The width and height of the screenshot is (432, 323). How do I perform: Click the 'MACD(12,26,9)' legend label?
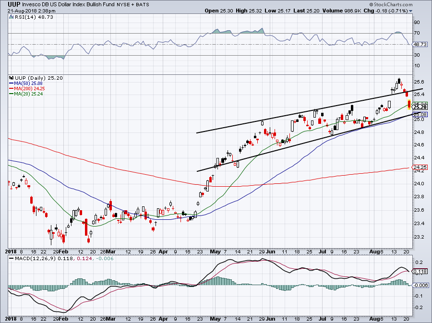[x=36, y=259]
